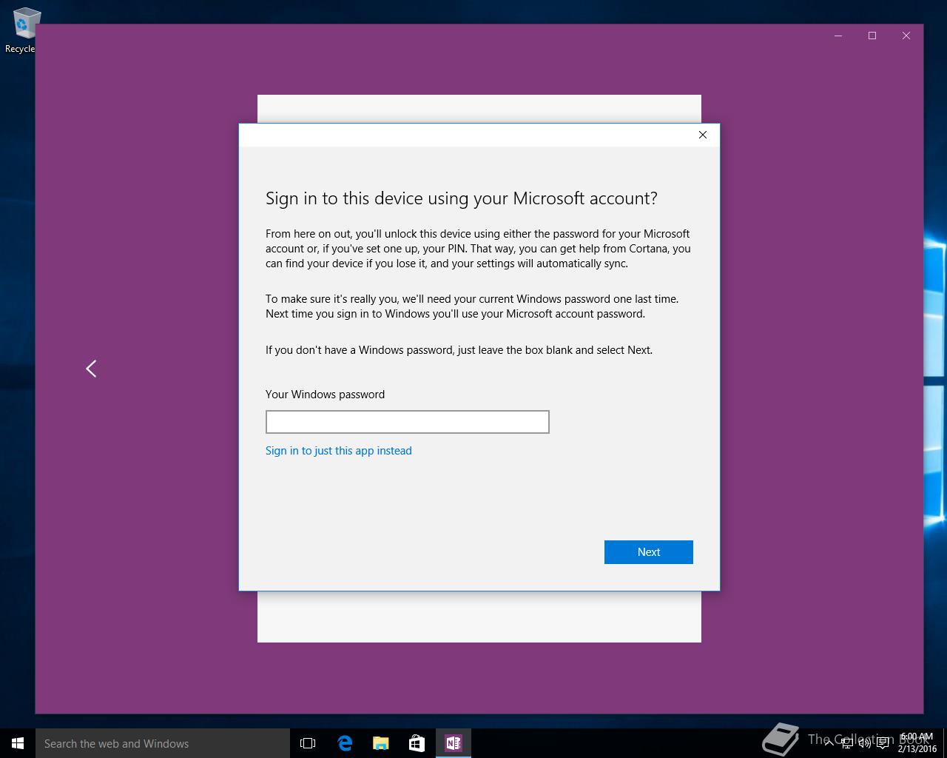Open File Explorer from the taskbar
The width and height of the screenshot is (947, 758).
click(x=380, y=743)
